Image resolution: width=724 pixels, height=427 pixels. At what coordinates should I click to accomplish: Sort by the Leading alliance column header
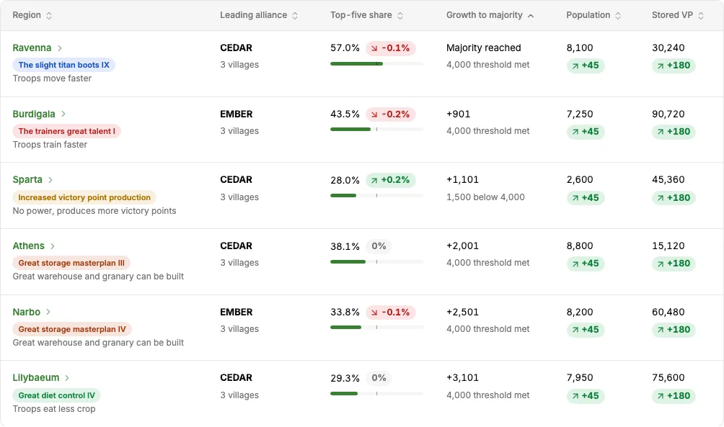(x=259, y=15)
